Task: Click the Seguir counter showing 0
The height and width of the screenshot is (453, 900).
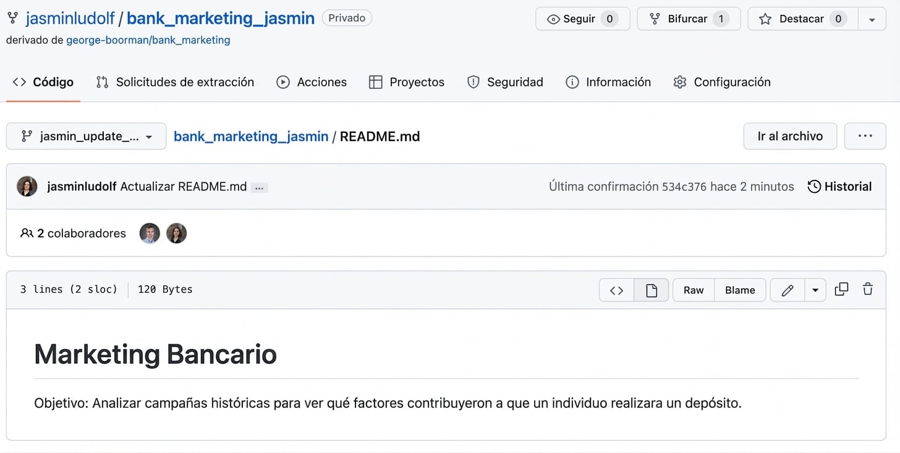Action: point(609,19)
